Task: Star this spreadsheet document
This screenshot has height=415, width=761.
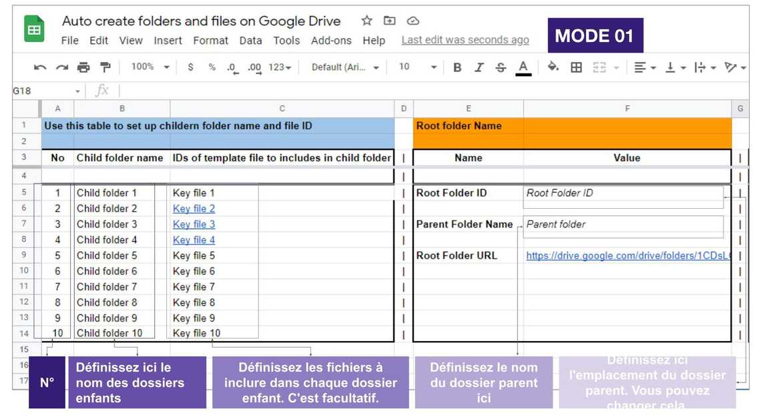Action: tap(366, 21)
